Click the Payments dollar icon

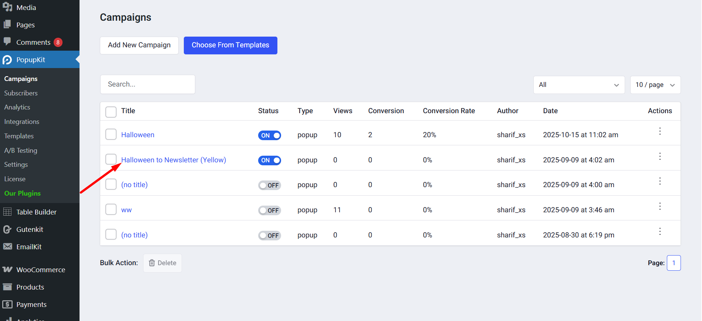tap(7, 304)
